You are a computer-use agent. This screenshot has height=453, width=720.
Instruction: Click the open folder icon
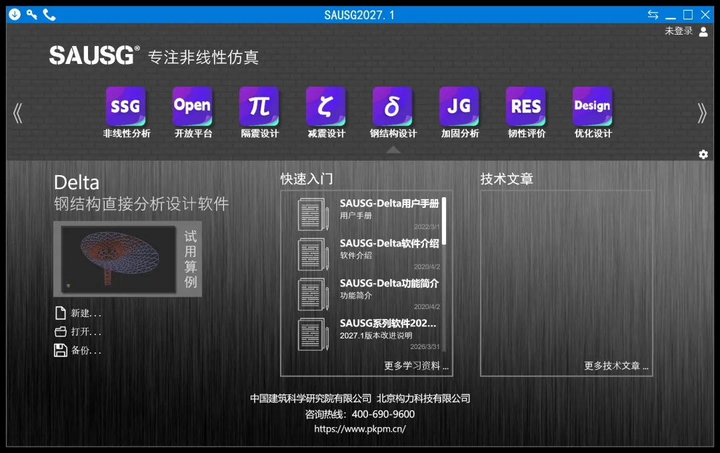[x=61, y=331]
